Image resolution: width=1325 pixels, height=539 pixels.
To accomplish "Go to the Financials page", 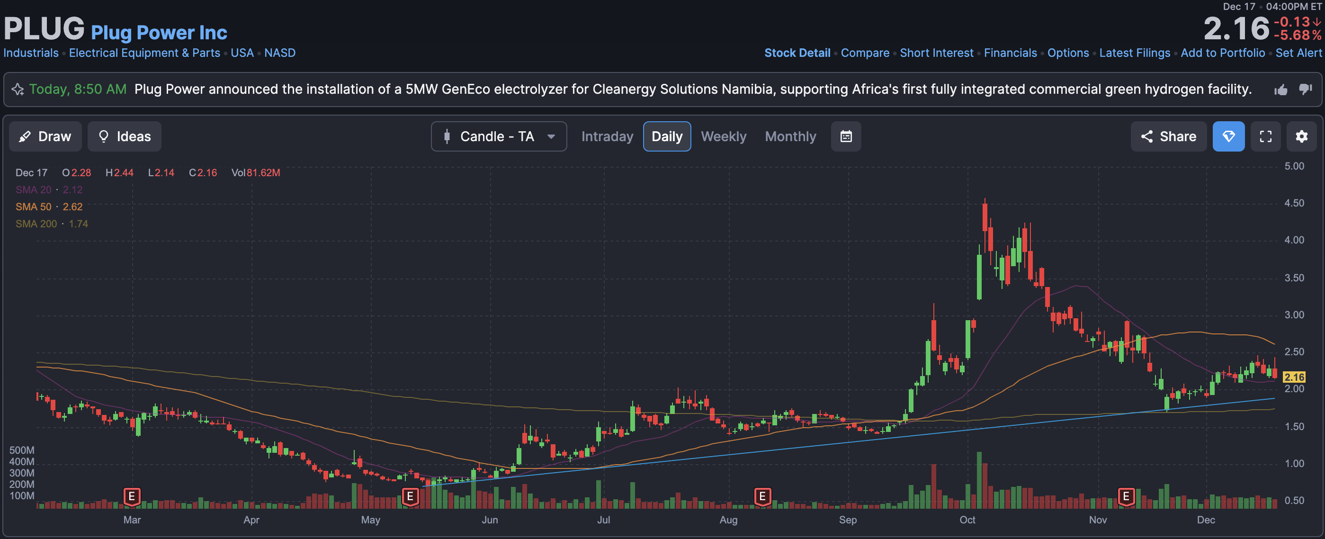I will click(x=1010, y=53).
